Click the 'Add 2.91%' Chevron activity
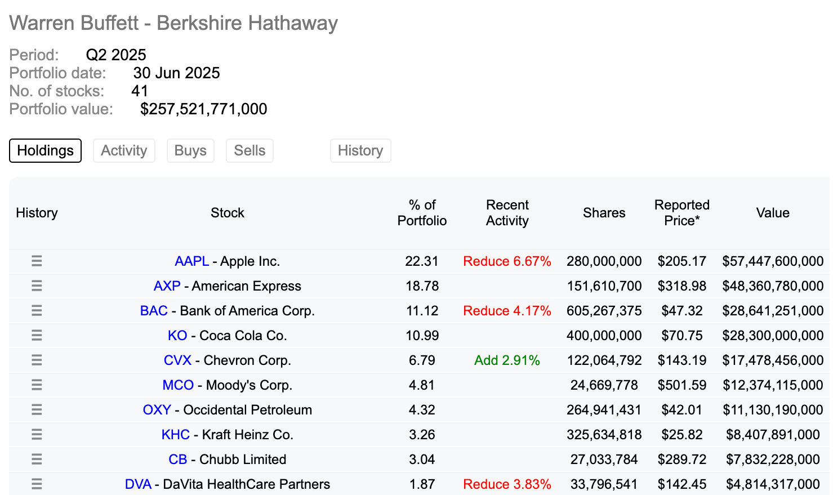The width and height of the screenshot is (833, 495). pos(507,360)
